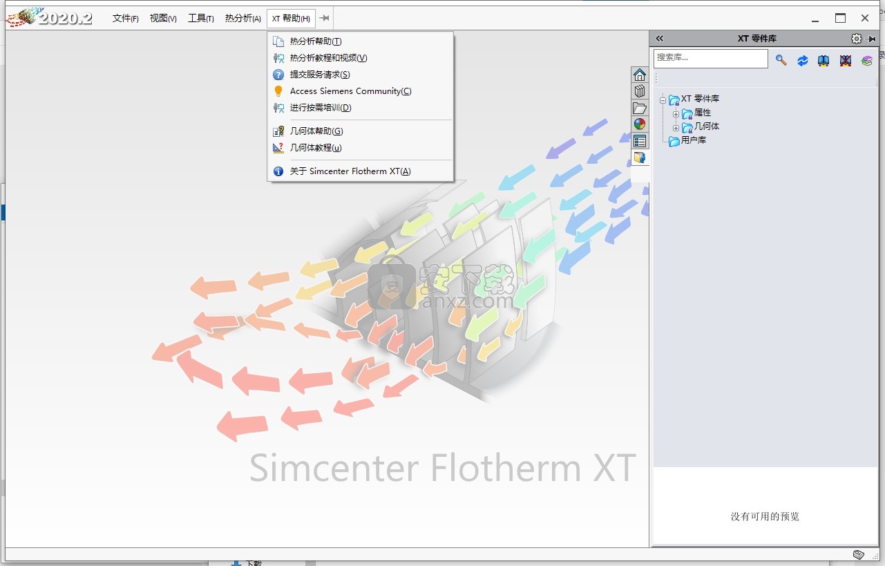Click the 几何体帮助 help icon
Image resolution: width=885 pixels, height=566 pixels.
click(x=278, y=131)
